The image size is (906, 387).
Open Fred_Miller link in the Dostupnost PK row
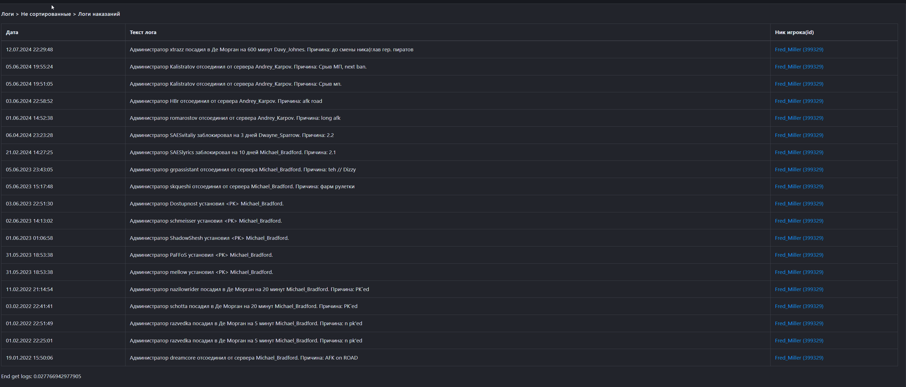click(799, 204)
